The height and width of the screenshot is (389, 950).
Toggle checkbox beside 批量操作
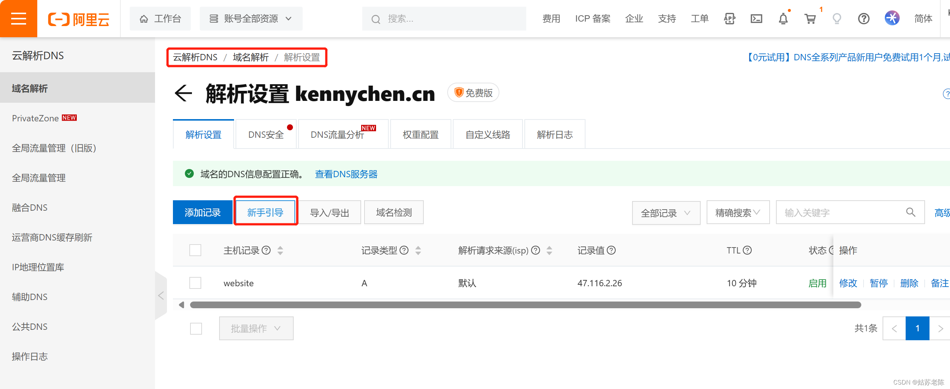tap(196, 328)
